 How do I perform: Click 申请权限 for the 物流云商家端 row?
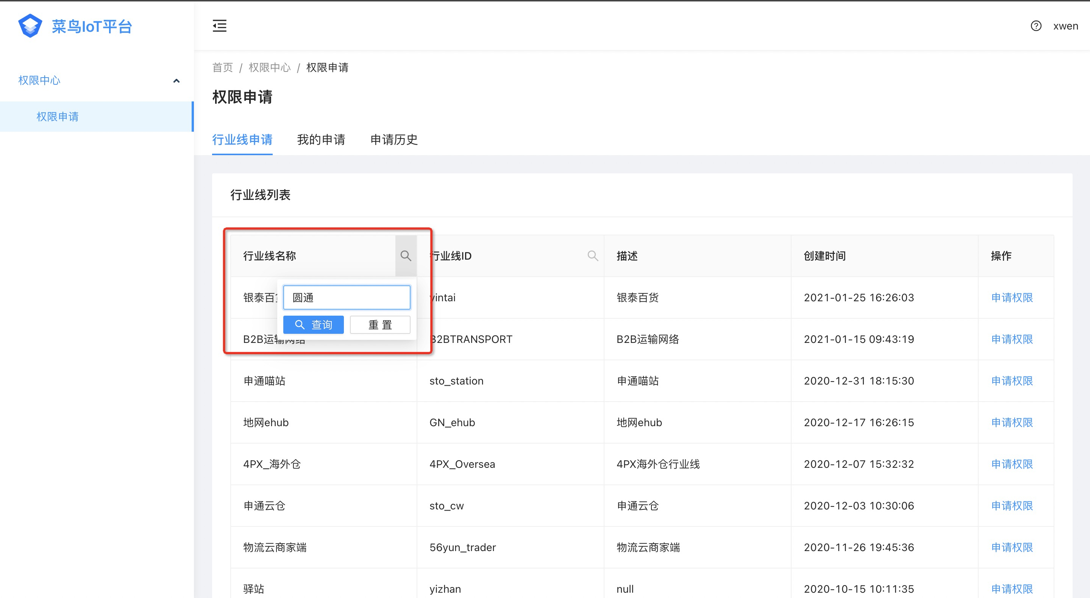pos(1011,547)
